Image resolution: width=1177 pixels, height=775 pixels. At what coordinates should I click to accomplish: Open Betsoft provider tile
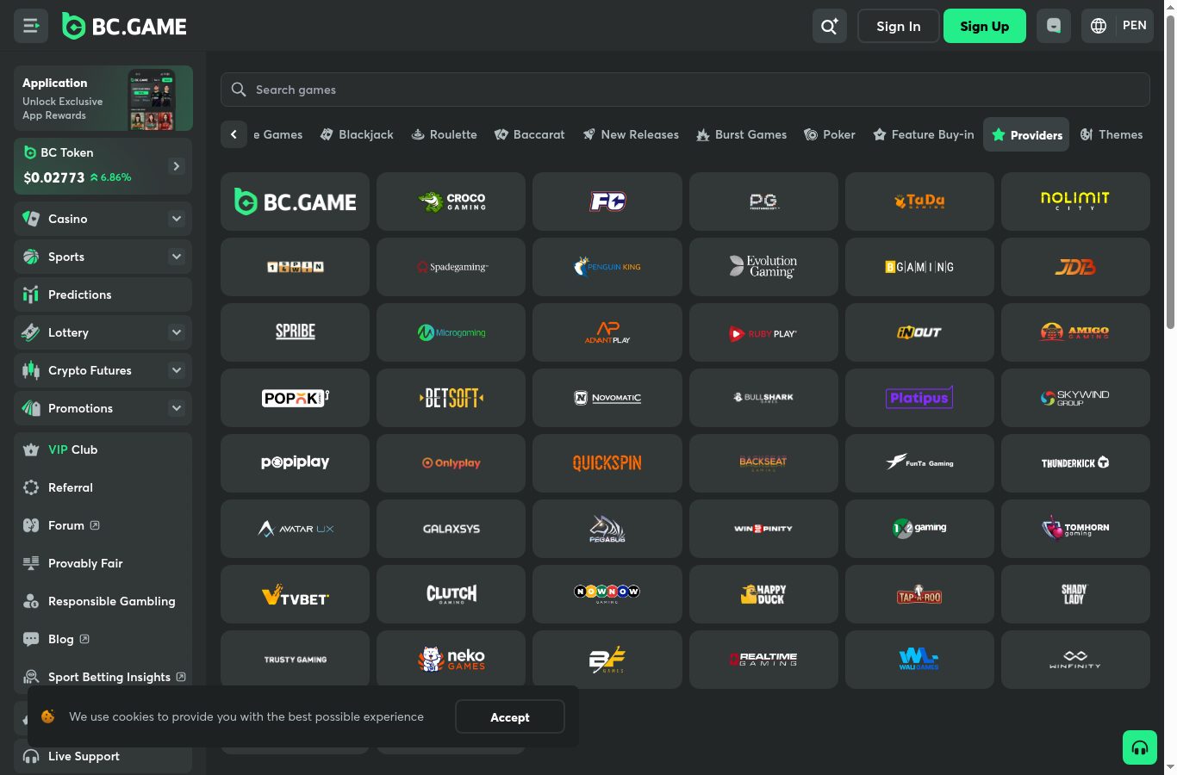pos(451,398)
